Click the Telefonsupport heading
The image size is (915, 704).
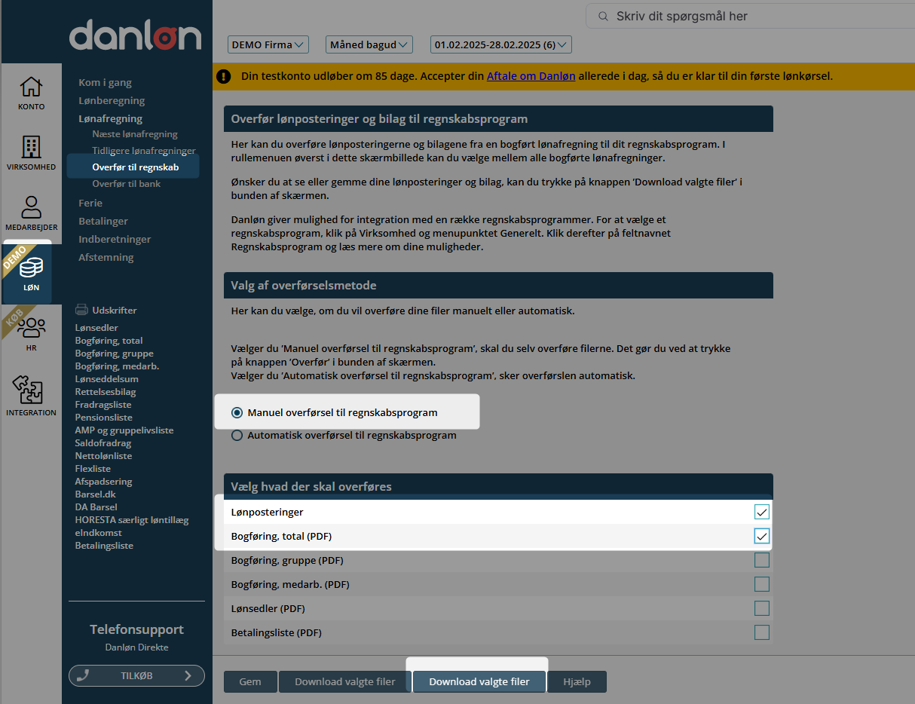pos(136,629)
